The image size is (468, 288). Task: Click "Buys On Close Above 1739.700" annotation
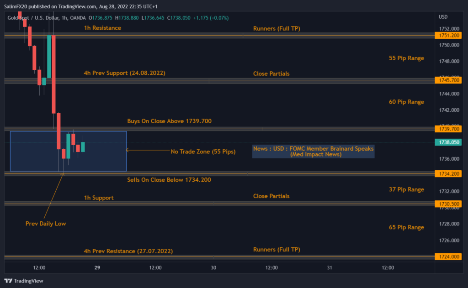169,121
